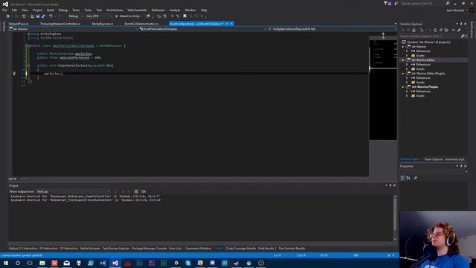Click the notifications flag icon in title bar
This screenshot has height=268, width=476.
387,3
